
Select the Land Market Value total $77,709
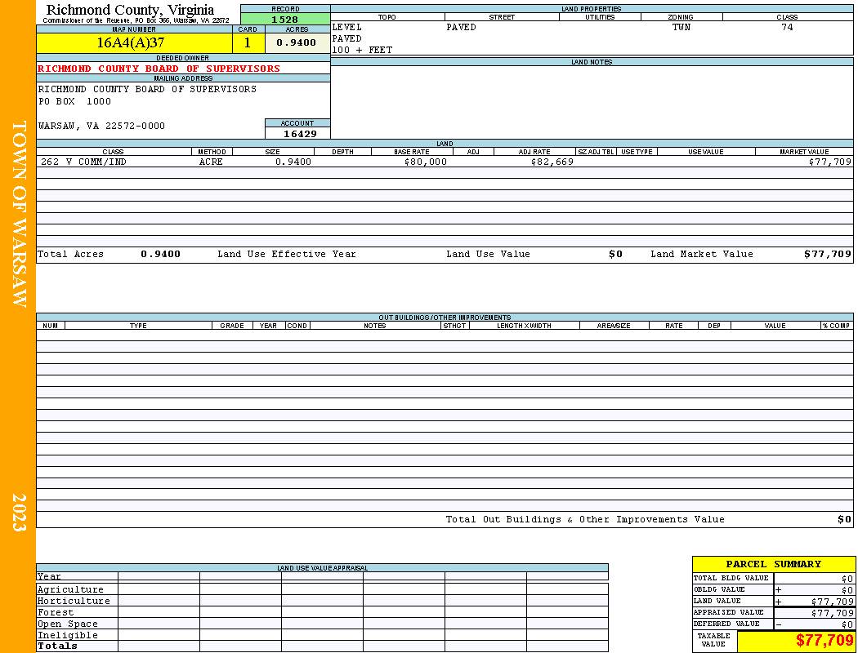coord(827,254)
